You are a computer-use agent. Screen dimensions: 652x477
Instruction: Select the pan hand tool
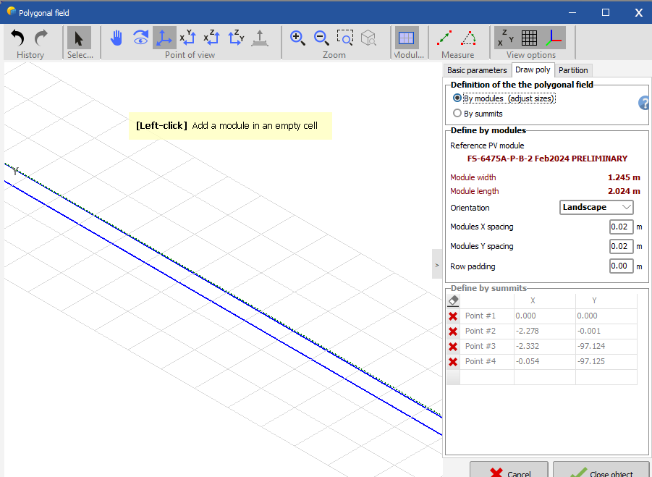coord(116,38)
